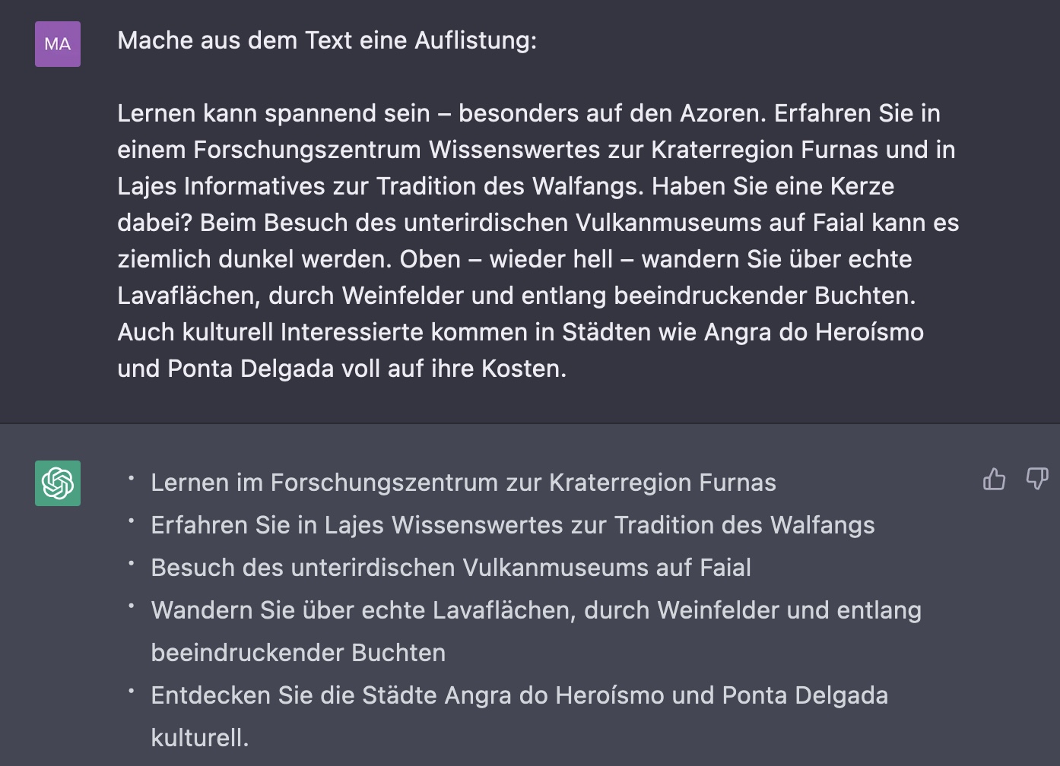The image size is (1060, 766).
Task: Click response line 'beeindruckender Buchten'
Action: [298, 653]
